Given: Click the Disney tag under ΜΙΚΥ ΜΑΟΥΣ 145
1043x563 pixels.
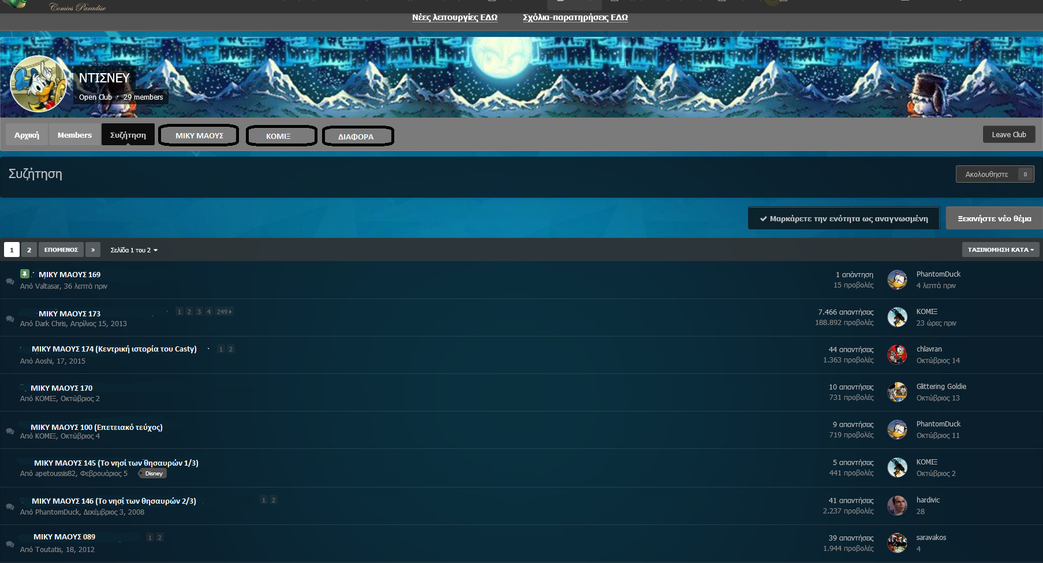Looking at the screenshot, I should click(x=153, y=474).
